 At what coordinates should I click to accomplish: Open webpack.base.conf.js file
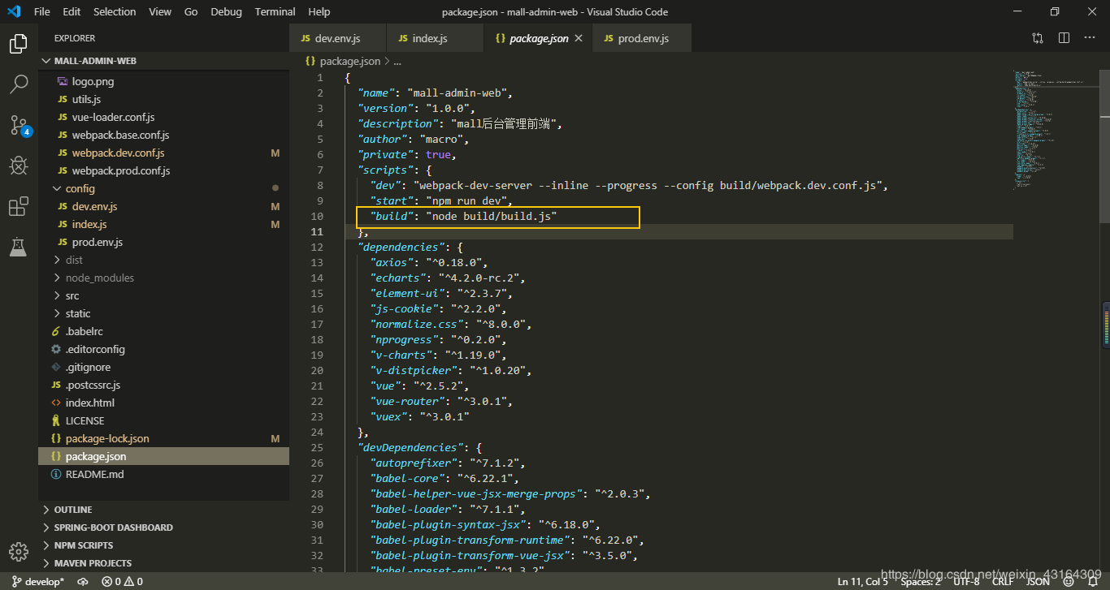[163, 135]
